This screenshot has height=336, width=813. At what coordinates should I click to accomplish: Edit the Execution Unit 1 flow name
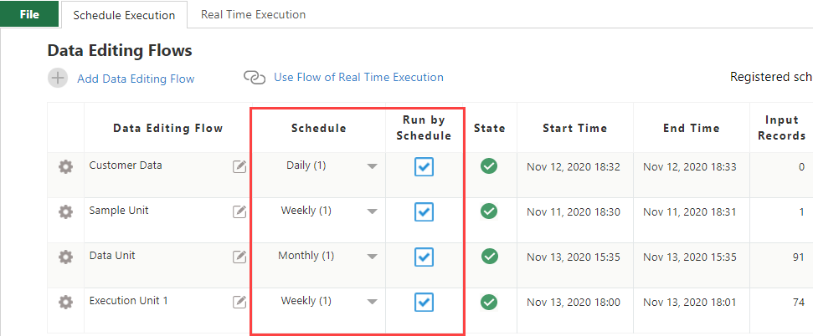click(239, 301)
